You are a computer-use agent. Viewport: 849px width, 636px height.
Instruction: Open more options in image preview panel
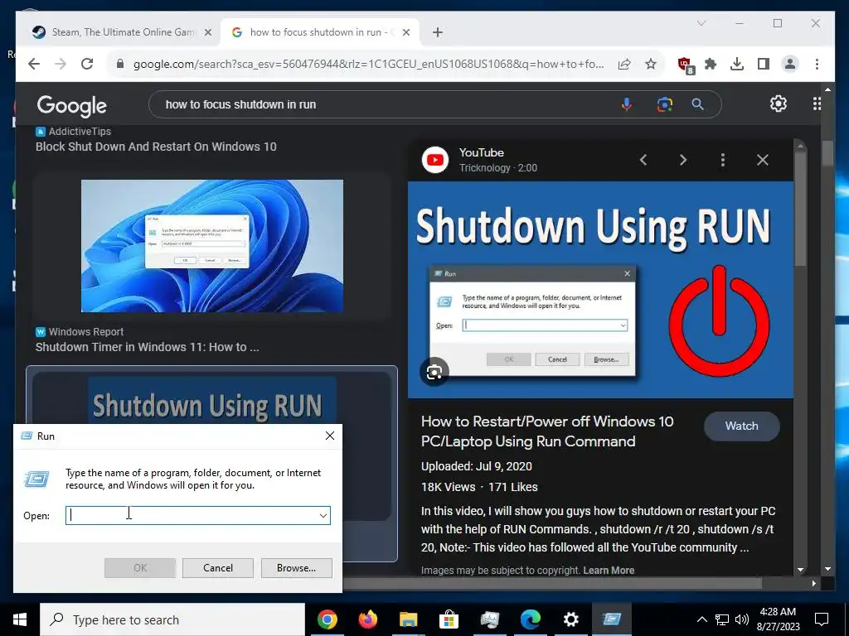(723, 160)
